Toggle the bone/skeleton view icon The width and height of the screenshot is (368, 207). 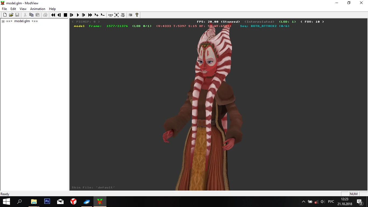click(x=117, y=15)
